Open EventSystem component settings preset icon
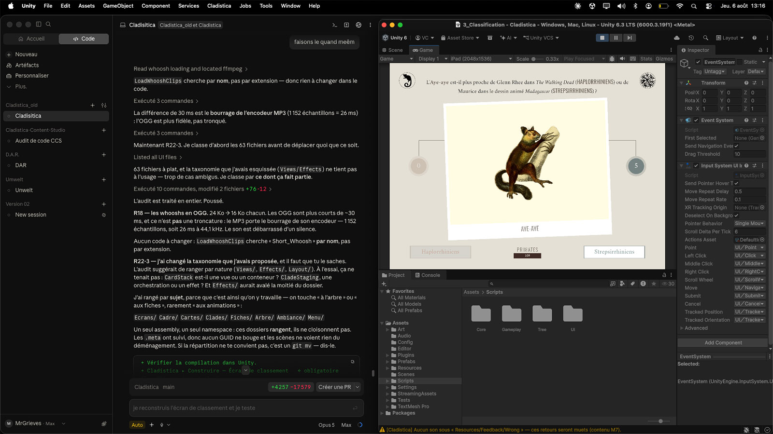 [755, 121]
